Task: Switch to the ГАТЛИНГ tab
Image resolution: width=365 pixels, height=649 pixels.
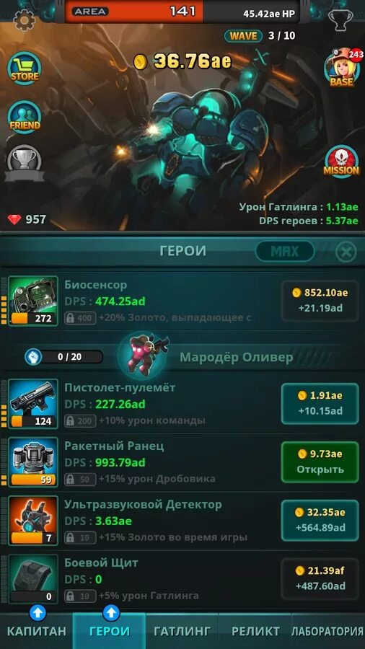Action: coord(182,631)
